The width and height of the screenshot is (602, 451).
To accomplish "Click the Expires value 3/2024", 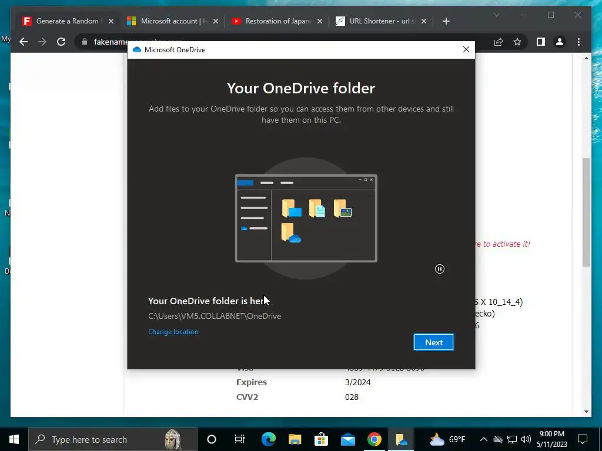I will (358, 382).
